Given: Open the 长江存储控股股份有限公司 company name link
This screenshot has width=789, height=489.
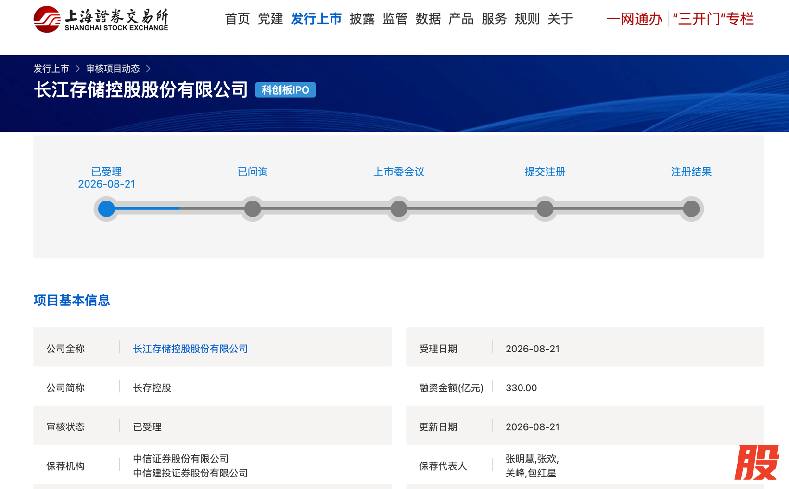Looking at the screenshot, I should point(191,349).
